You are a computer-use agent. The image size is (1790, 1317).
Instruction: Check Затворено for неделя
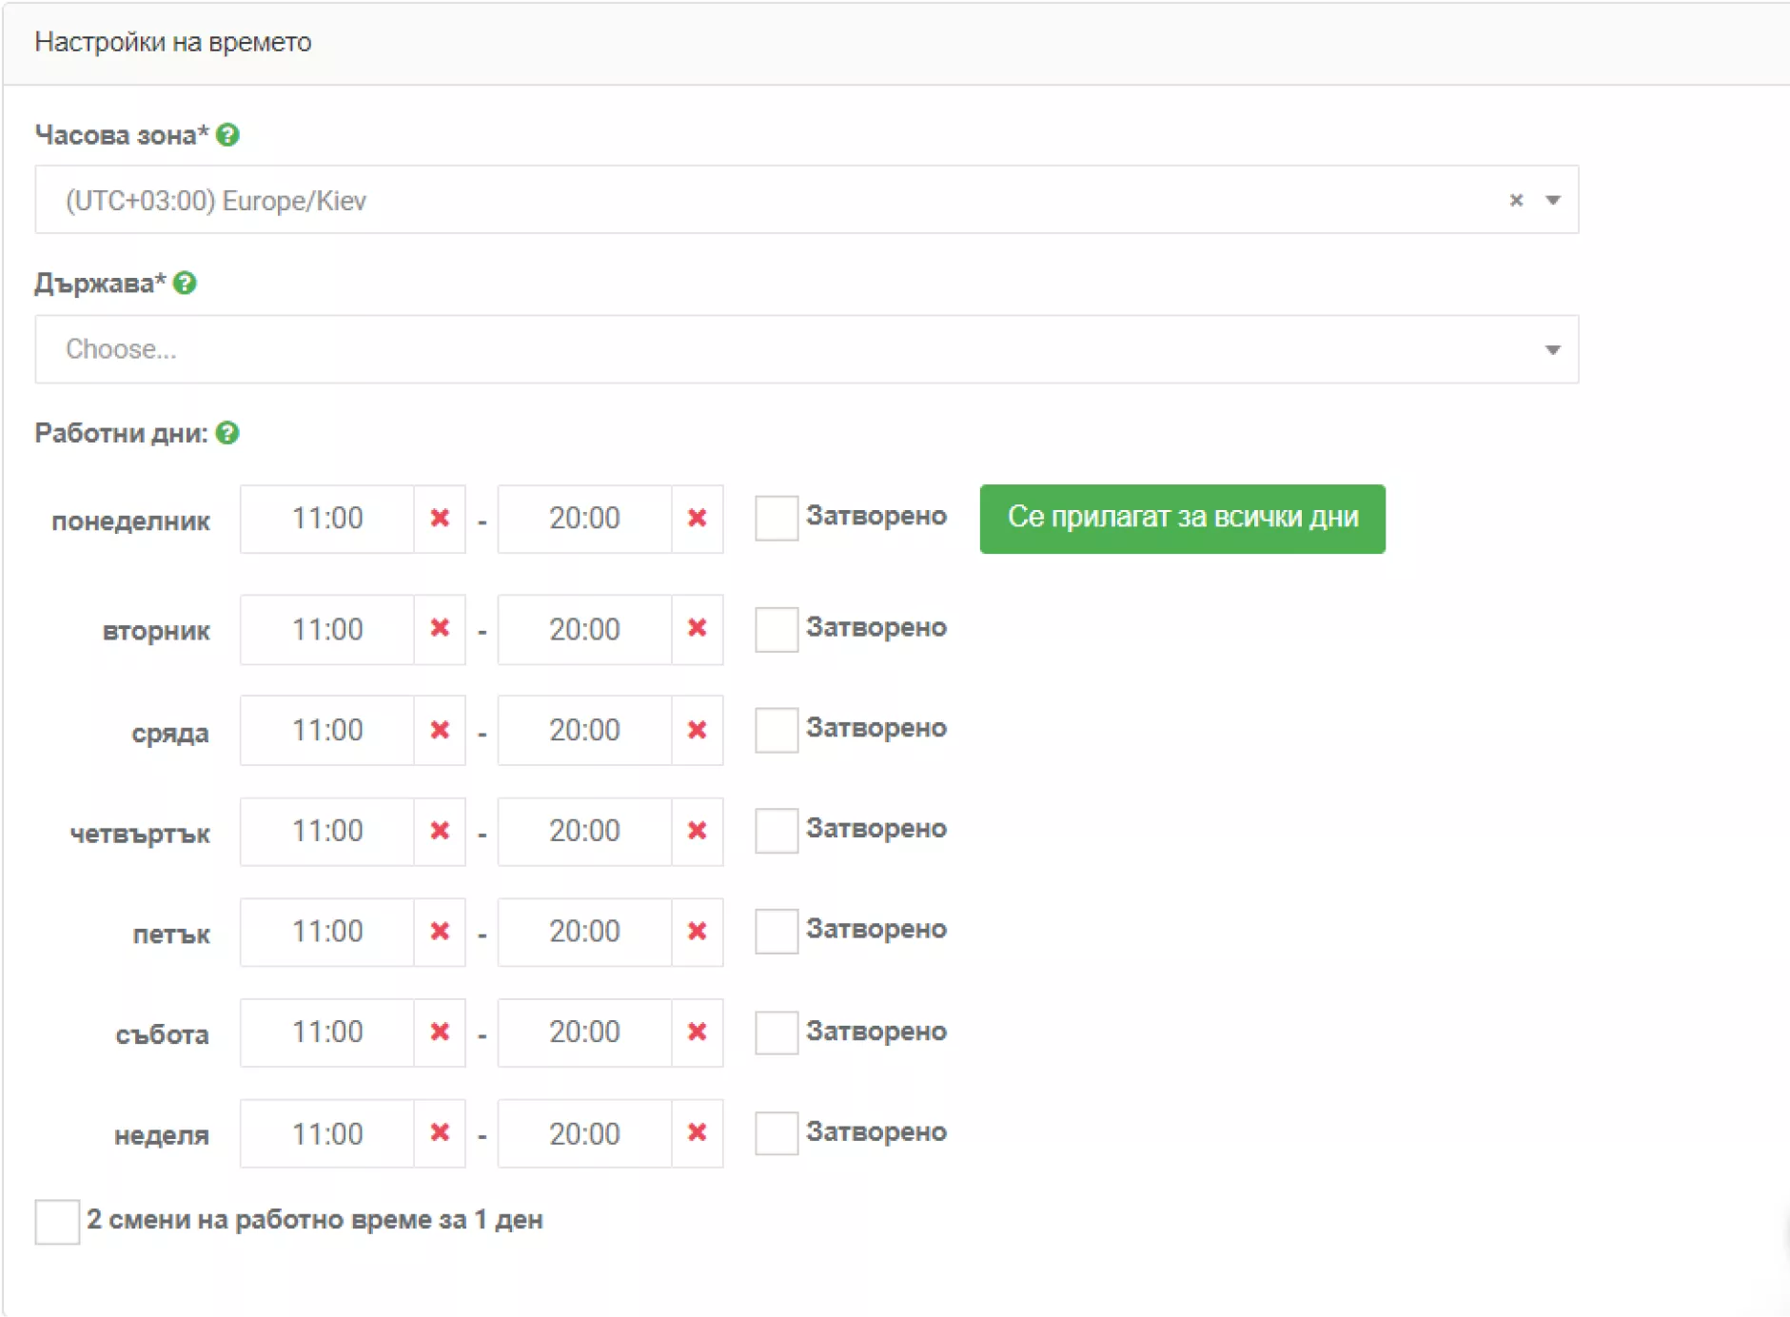777,1133
